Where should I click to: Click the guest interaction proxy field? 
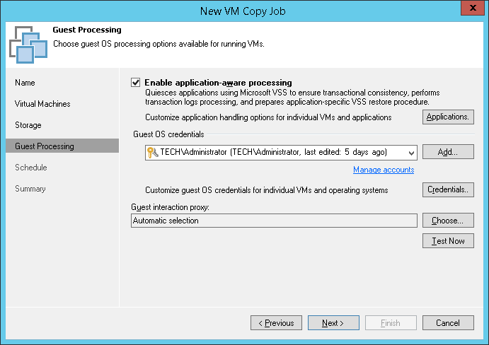274,221
